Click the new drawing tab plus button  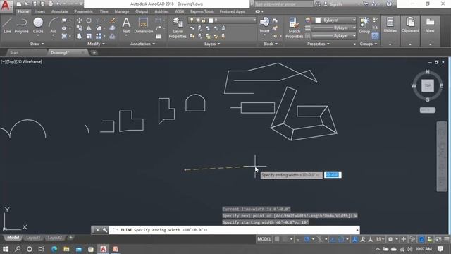coord(94,52)
